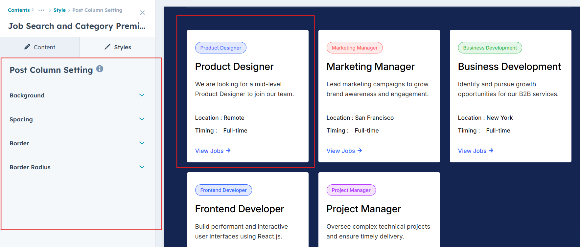Close the module editor panel with X
This screenshot has width=580, height=247.
[142, 13]
